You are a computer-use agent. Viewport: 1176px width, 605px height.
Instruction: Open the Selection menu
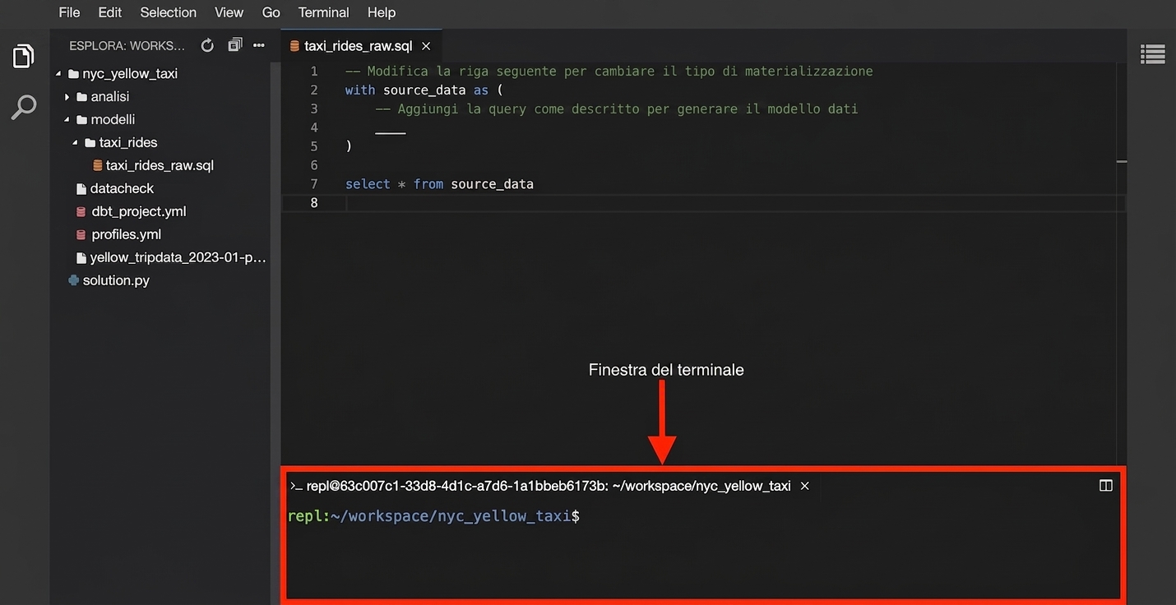(x=169, y=12)
